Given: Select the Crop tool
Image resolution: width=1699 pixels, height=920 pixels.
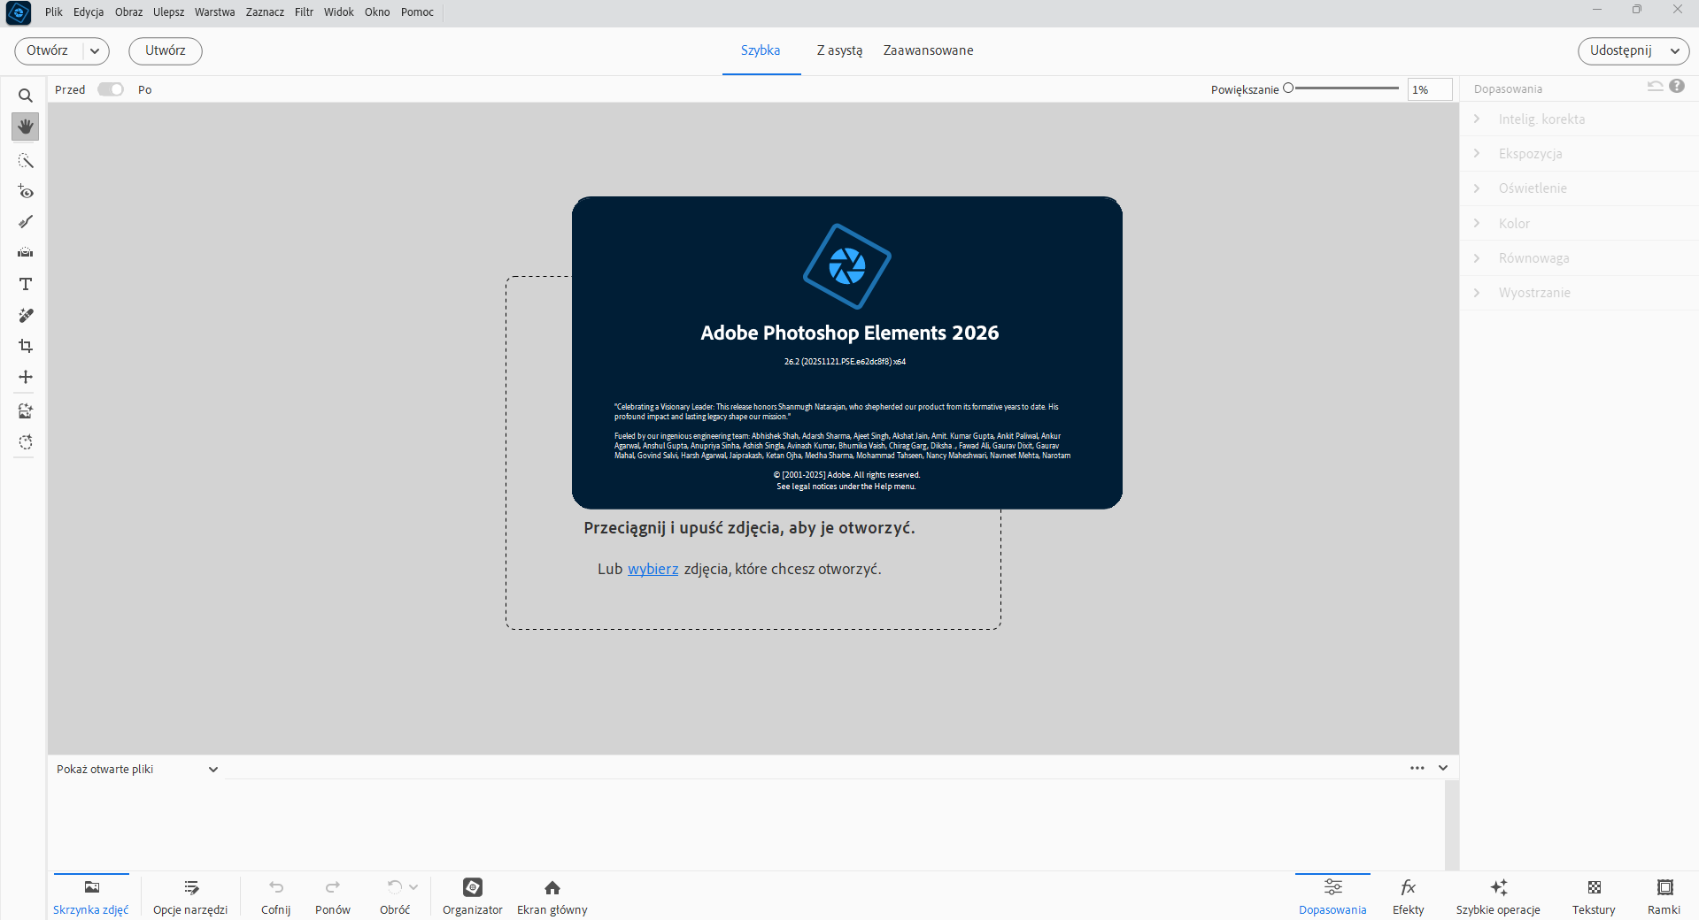Looking at the screenshot, I should tap(26, 346).
